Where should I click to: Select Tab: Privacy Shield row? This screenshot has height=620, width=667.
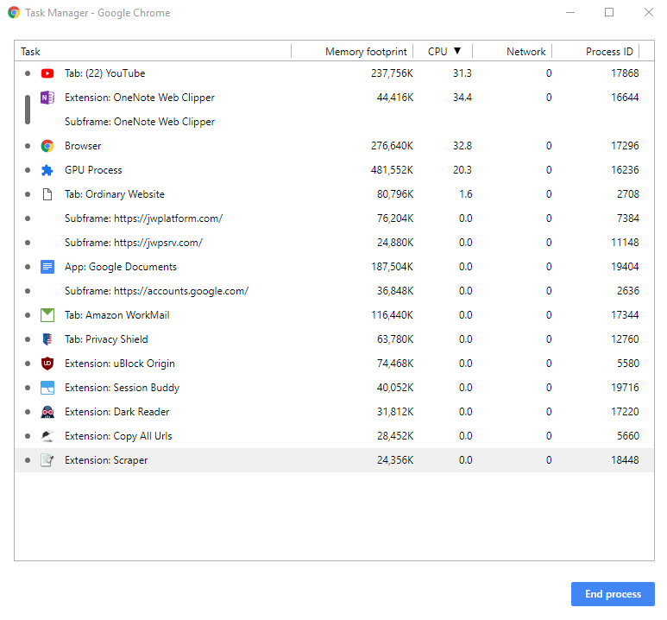[334, 339]
